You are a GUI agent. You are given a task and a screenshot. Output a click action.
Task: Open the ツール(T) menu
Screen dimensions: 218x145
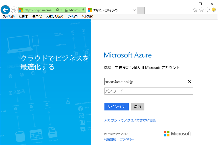point(72,17)
